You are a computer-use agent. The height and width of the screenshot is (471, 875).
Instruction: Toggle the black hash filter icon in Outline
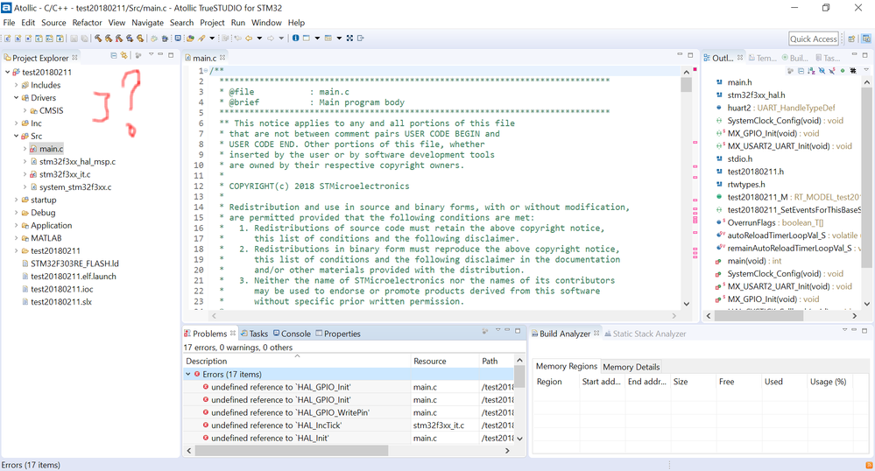(x=853, y=71)
